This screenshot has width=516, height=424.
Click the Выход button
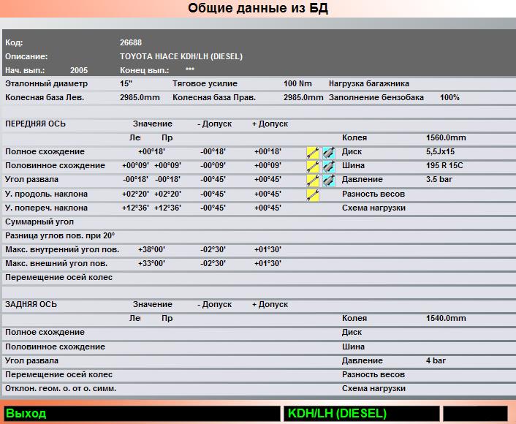142,414
